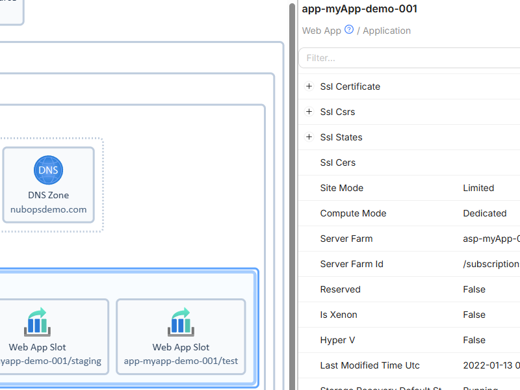Click the staging Web App Slot icon
Screen dimensions: 520x390
37,322
